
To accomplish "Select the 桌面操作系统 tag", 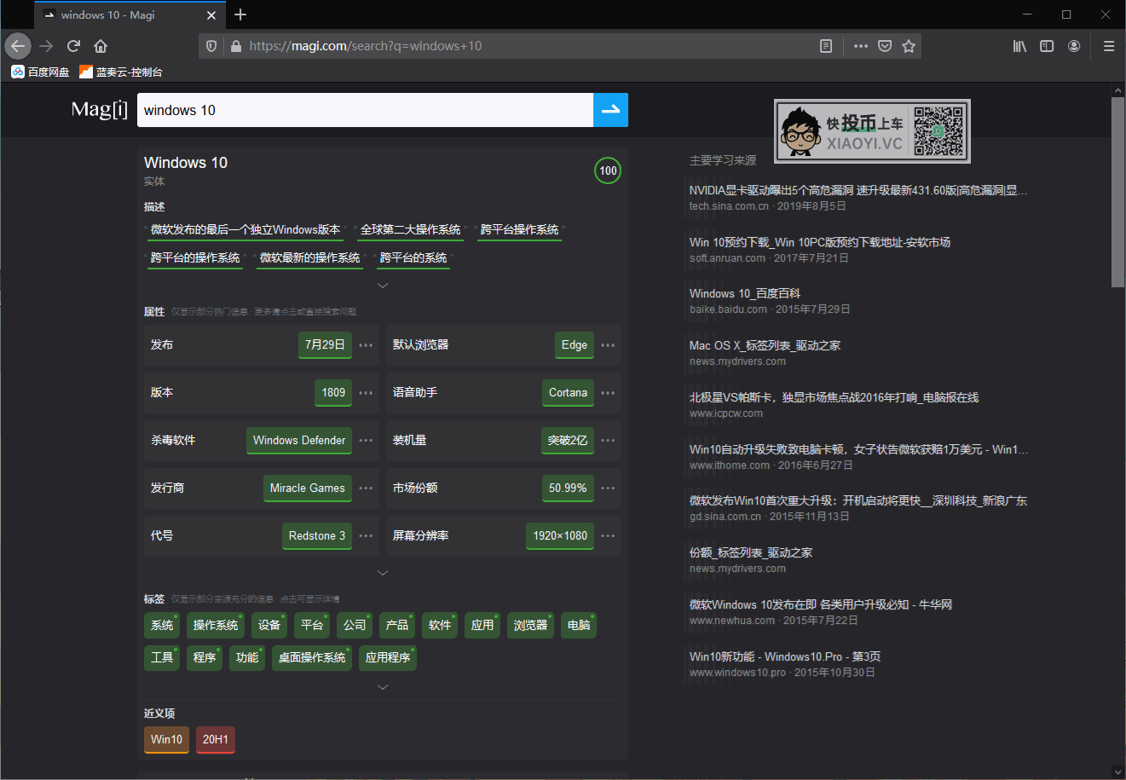I will (312, 657).
